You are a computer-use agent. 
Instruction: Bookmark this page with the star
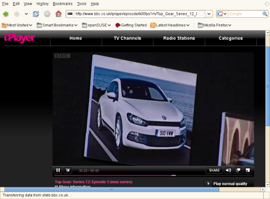[x=201, y=14]
